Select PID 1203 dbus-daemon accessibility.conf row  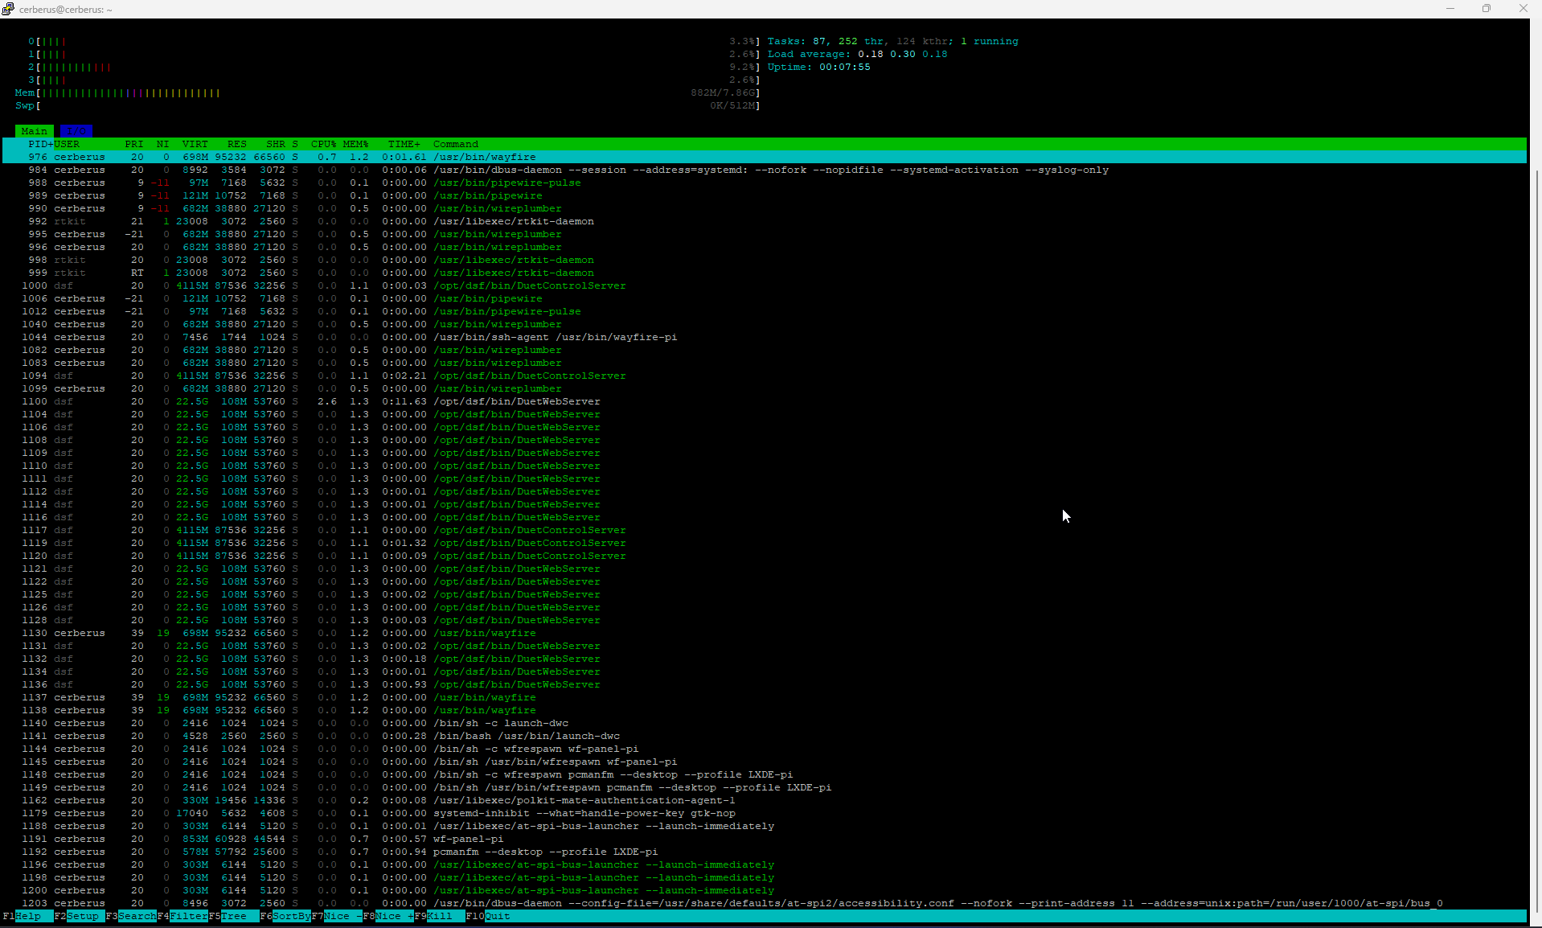click(764, 903)
